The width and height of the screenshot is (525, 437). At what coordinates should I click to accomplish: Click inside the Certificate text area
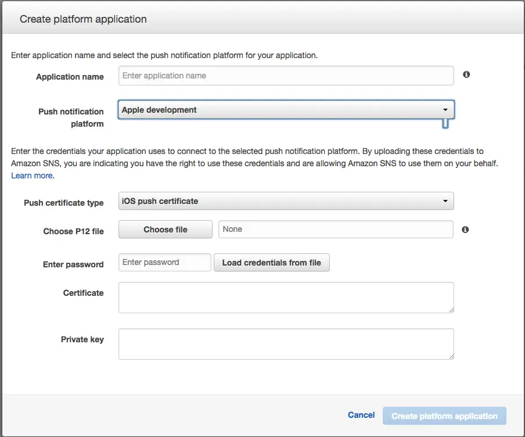(286, 298)
